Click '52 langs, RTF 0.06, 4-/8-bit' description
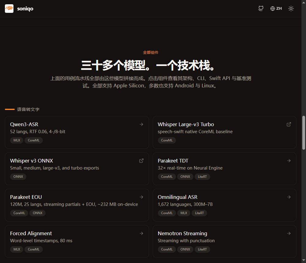The image size is (306, 263). point(38,132)
